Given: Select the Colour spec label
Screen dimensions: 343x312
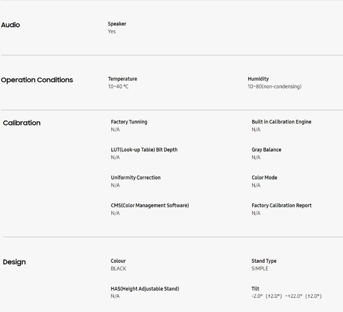Looking at the screenshot, I should (118, 261).
